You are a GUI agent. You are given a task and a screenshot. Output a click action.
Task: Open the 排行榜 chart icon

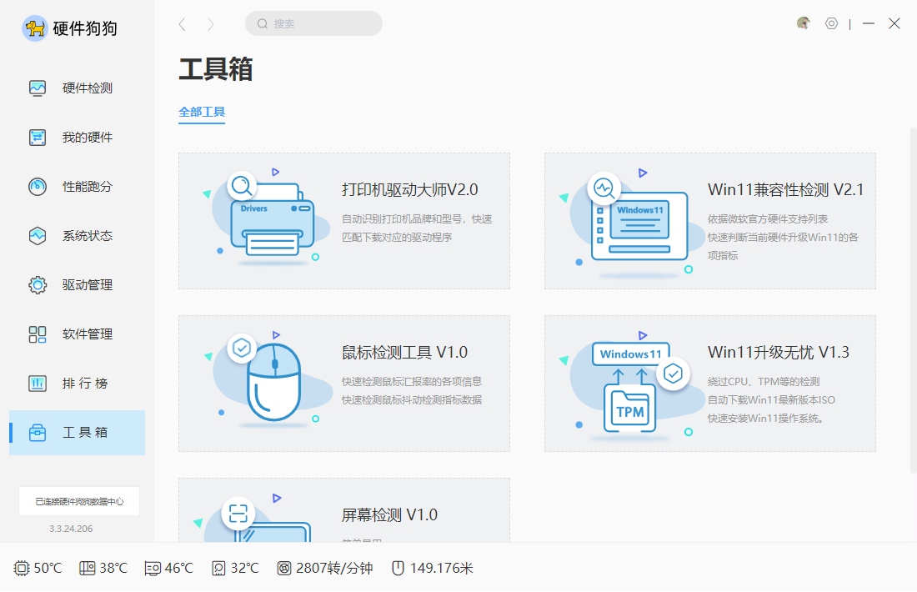click(38, 384)
